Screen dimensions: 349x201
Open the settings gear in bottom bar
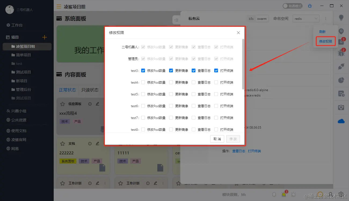pos(341,195)
